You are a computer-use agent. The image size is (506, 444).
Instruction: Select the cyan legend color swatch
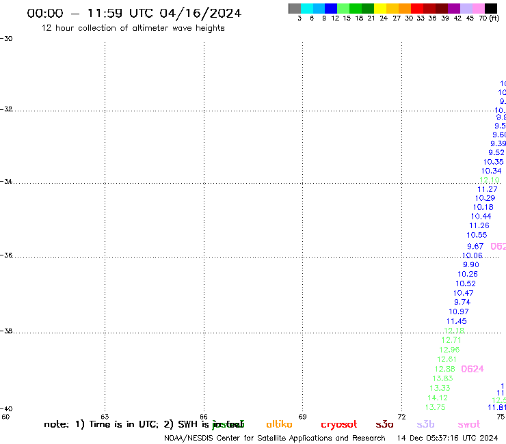coord(307,8)
